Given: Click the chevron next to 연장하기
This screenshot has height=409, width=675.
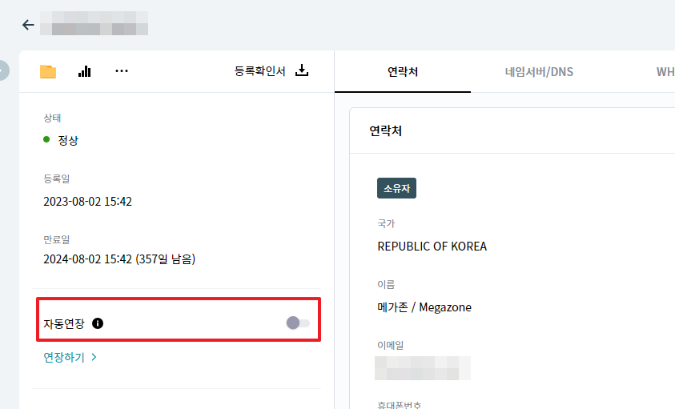Looking at the screenshot, I should coord(94,358).
